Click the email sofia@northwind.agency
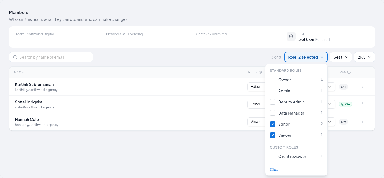 (35, 107)
